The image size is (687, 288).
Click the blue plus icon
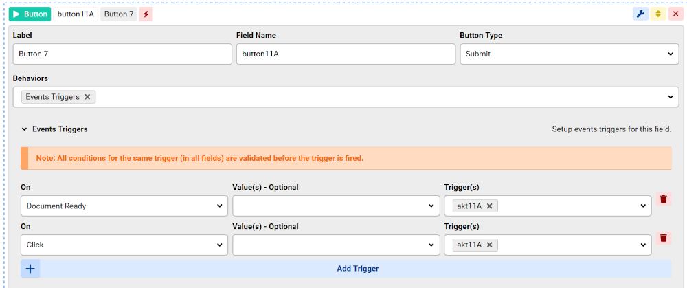[x=30, y=269]
